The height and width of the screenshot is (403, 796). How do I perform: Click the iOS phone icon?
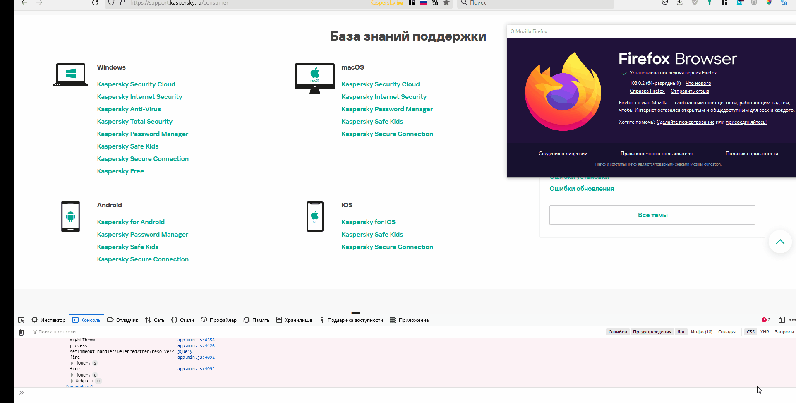pos(315,216)
